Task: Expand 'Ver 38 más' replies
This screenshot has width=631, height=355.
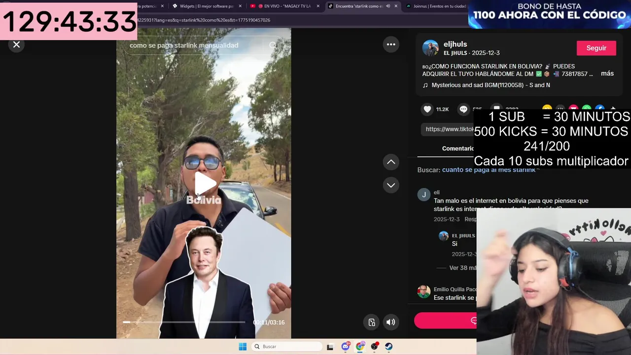Action: 463,268
